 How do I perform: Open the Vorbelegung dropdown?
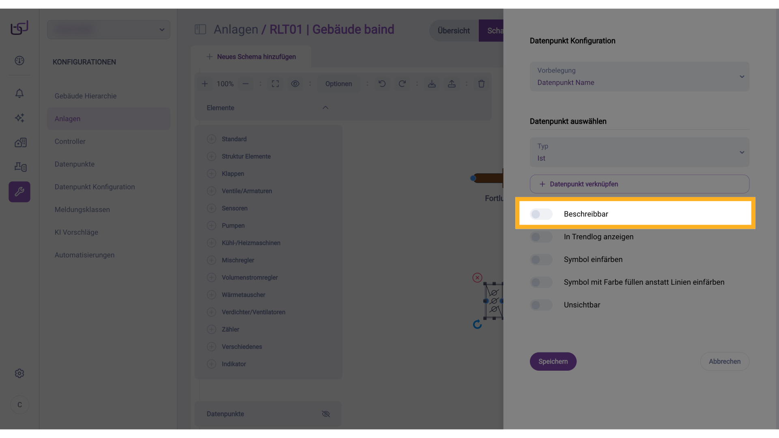639,77
